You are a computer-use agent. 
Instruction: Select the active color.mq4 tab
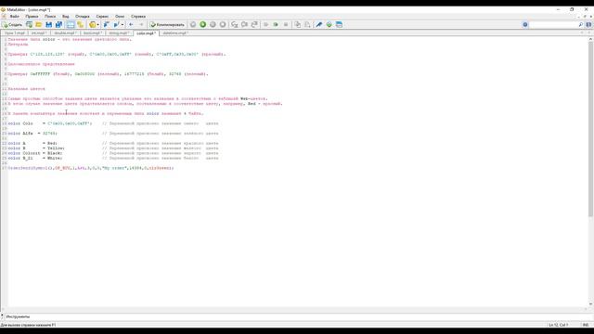(x=147, y=33)
